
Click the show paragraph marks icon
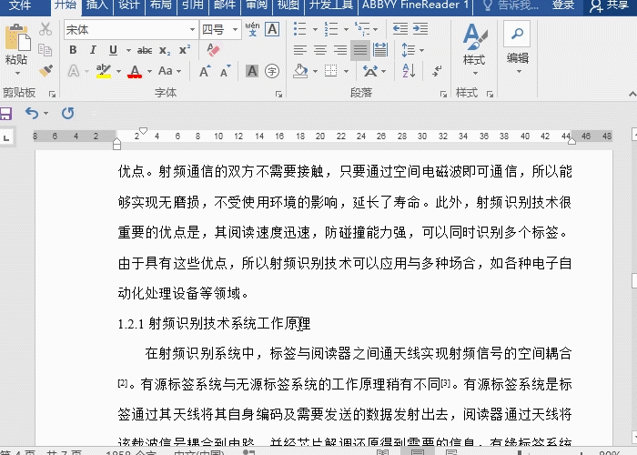(437, 71)
